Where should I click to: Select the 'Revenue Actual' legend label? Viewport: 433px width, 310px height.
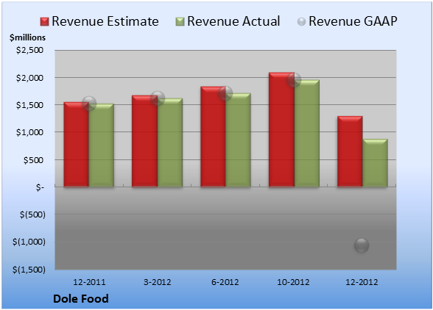coord(233,21)
